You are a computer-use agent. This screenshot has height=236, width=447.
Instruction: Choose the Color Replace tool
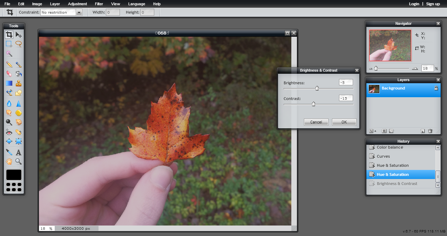click(x=9, y=93)
